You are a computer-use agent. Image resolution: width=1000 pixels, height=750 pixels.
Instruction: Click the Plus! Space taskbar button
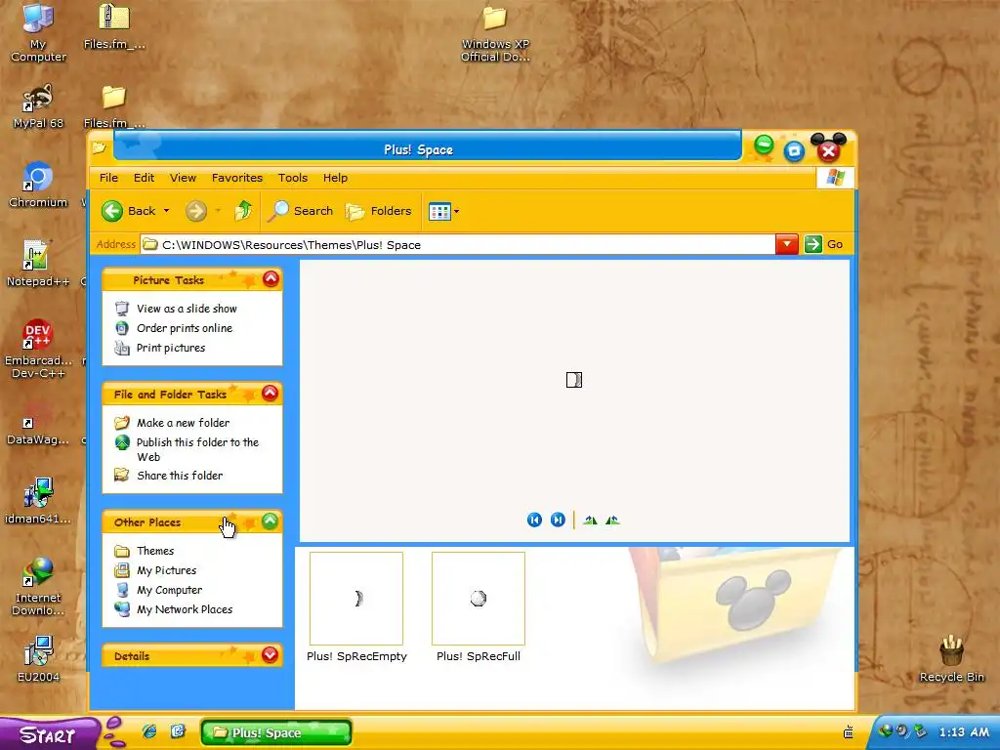(276, 732)
